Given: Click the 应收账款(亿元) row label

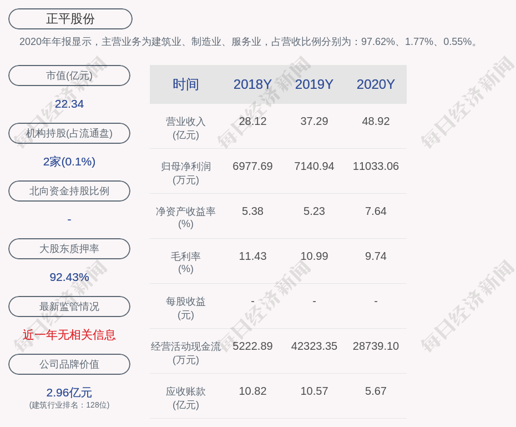Looking at the screenshot, I should click(x=186, y=398).
